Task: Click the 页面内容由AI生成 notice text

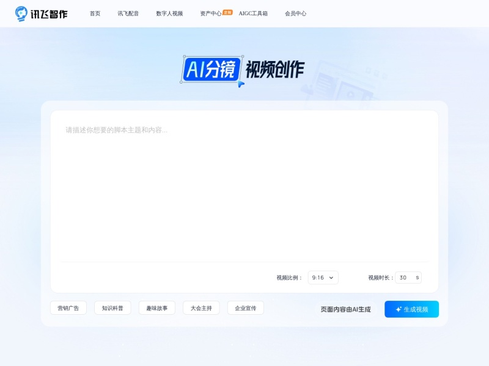Action: [x=345, y=309]
